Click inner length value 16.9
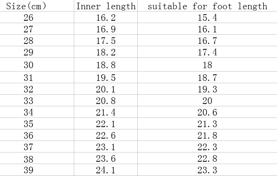This screenshot has width=277, height=176. pos(106,29)
